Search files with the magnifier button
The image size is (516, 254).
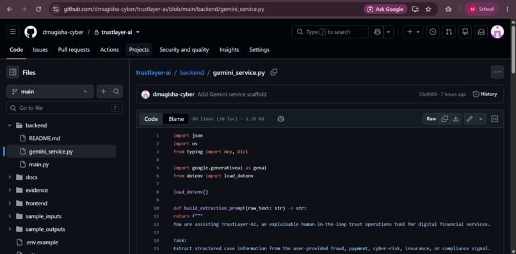pyautogui.click(x=116, y=91)
